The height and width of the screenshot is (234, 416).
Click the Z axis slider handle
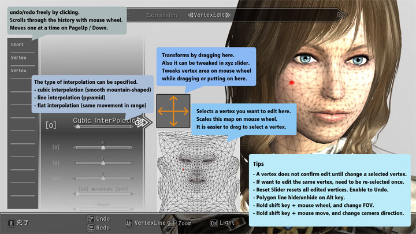(x=103, y=179)
